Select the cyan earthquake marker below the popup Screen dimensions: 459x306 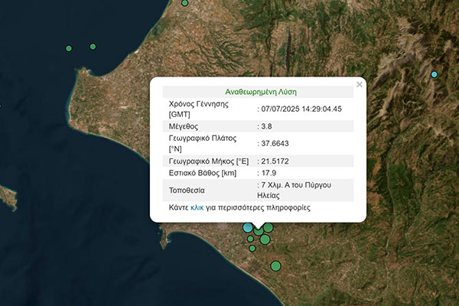point(248,227)
